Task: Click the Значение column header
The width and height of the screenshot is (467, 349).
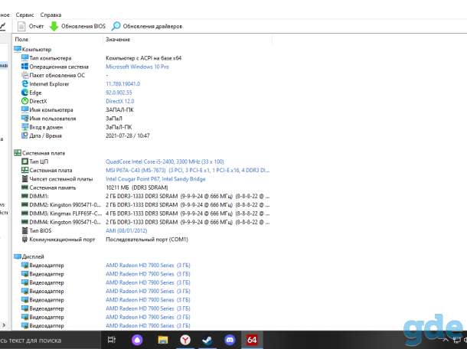Action: tap(118, 39)
